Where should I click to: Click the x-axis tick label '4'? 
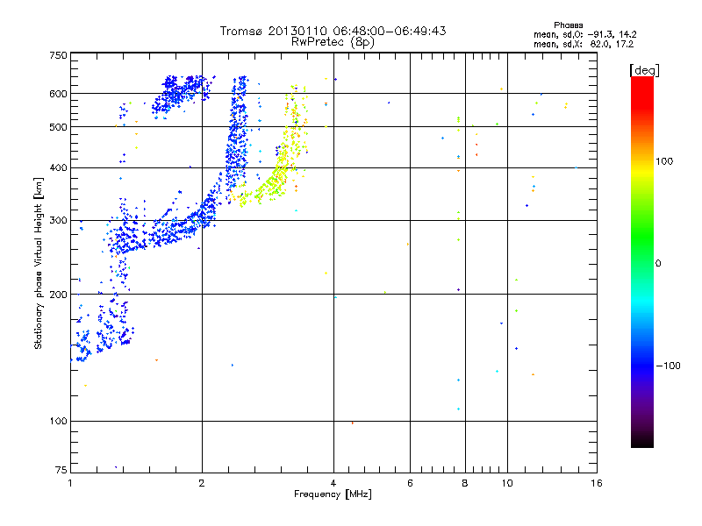click(x=333, y=483)
